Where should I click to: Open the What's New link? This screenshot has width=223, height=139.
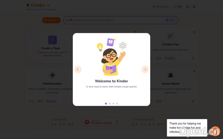click(161, 7)
